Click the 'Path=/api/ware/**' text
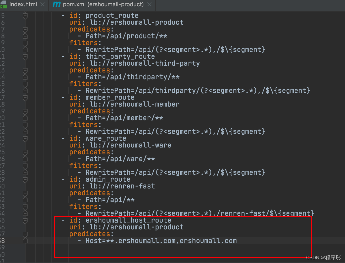The image size is (345, 263). [x=120, y=159]
